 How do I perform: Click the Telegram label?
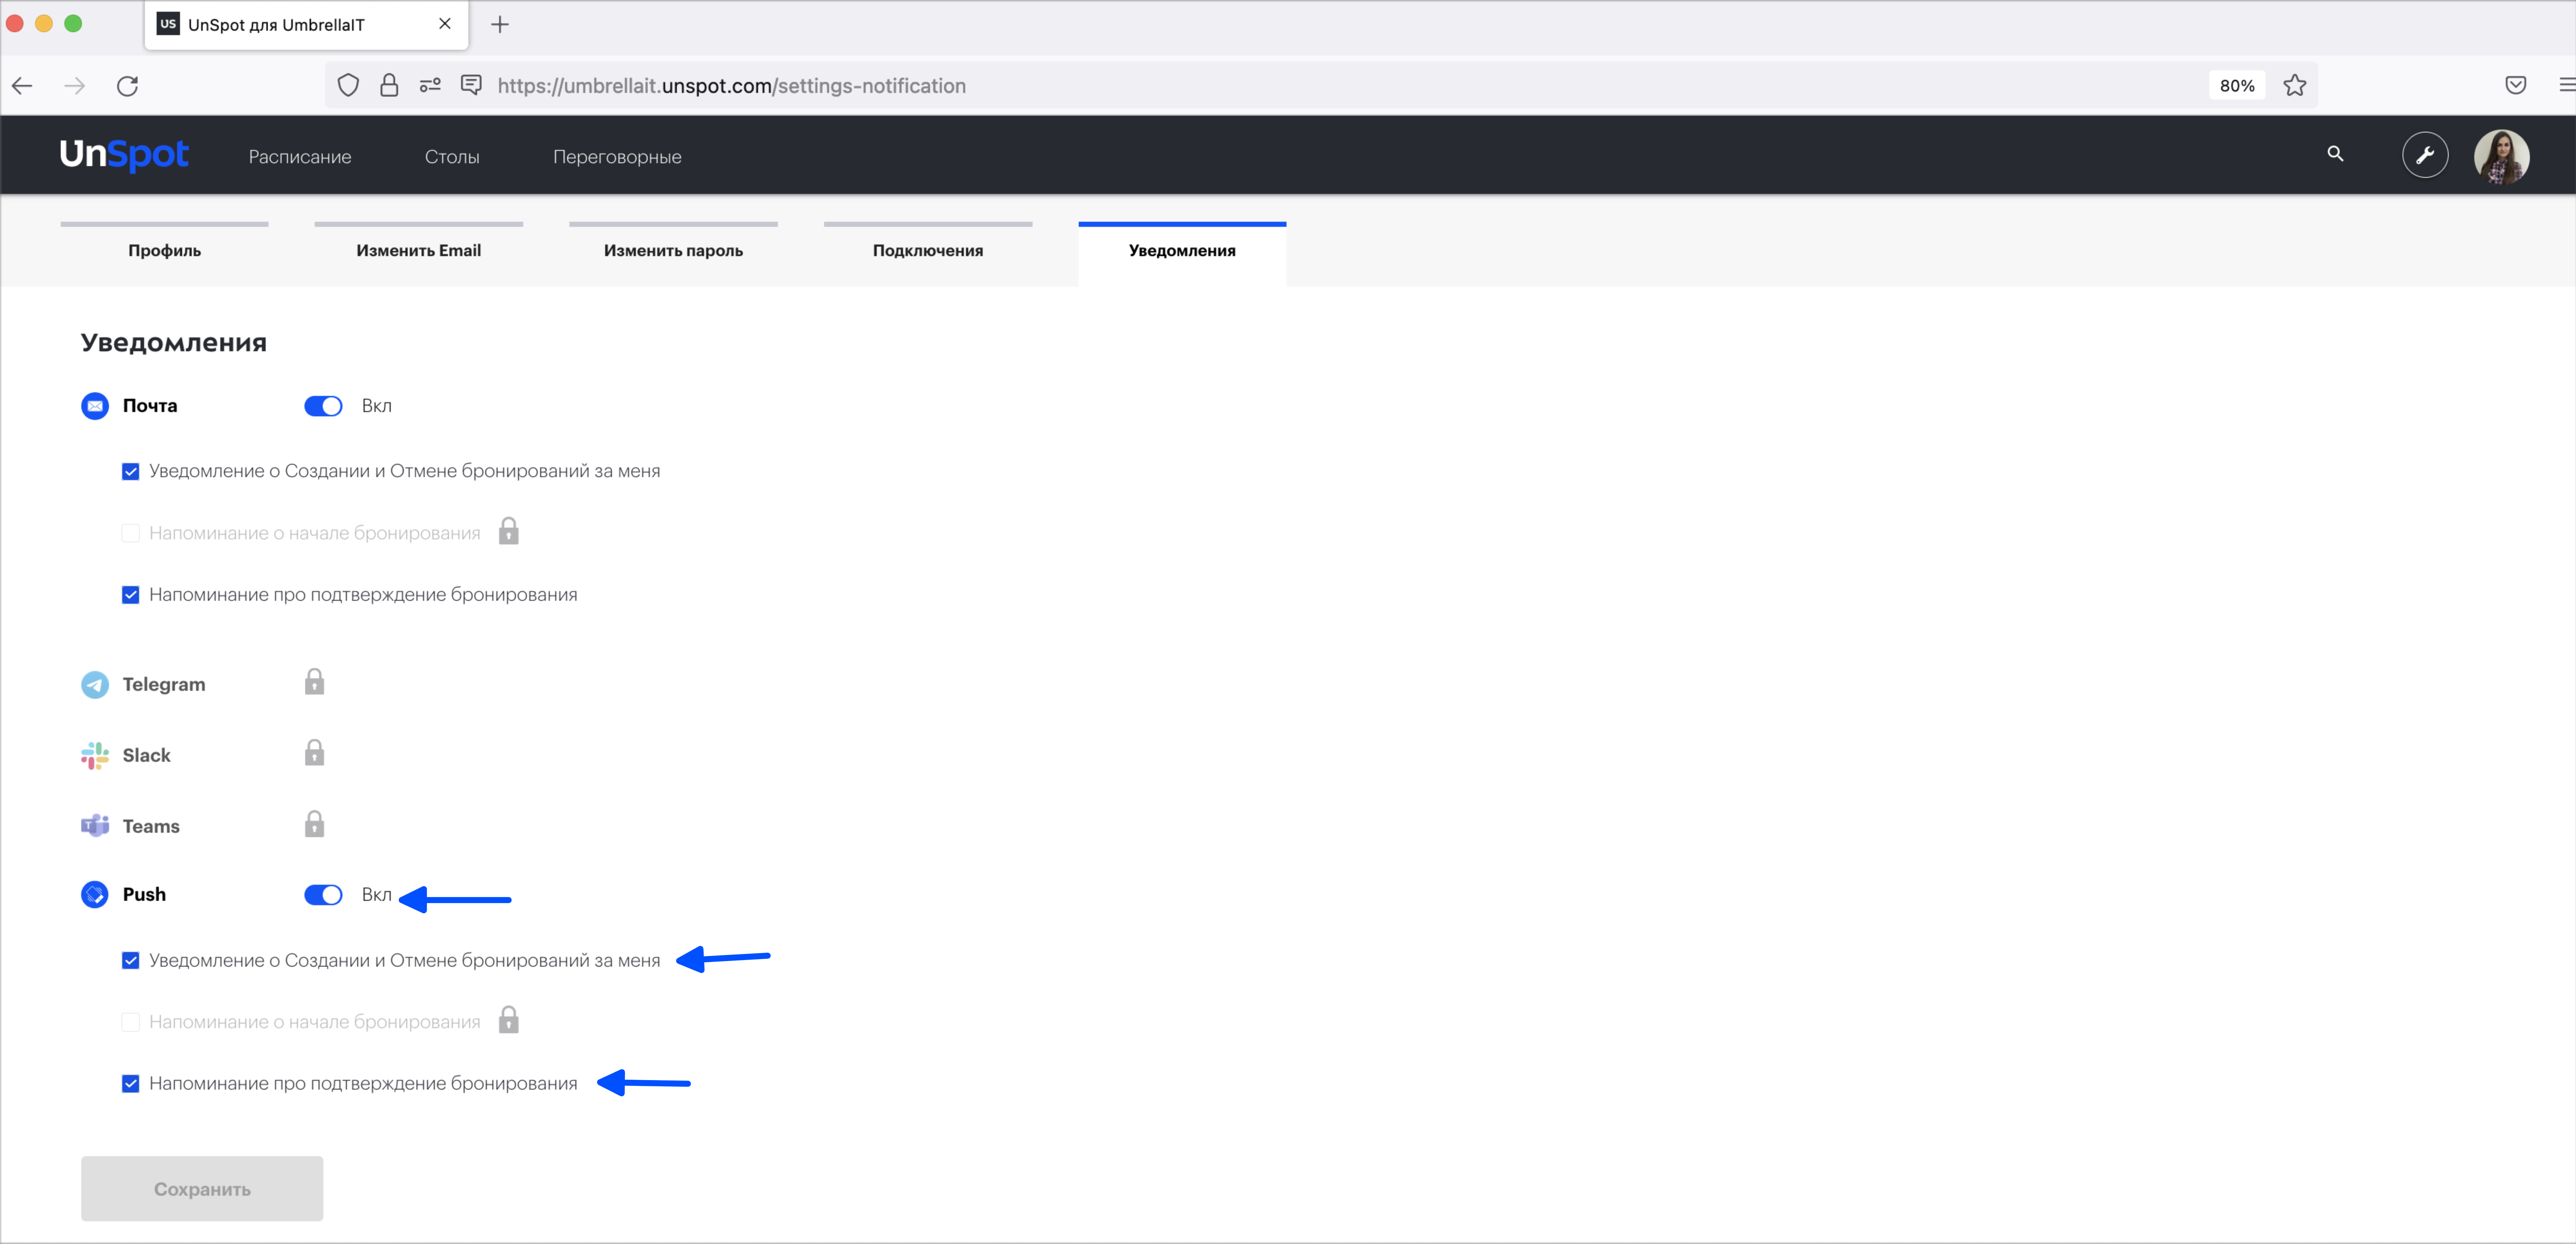(x=164, y=685)
